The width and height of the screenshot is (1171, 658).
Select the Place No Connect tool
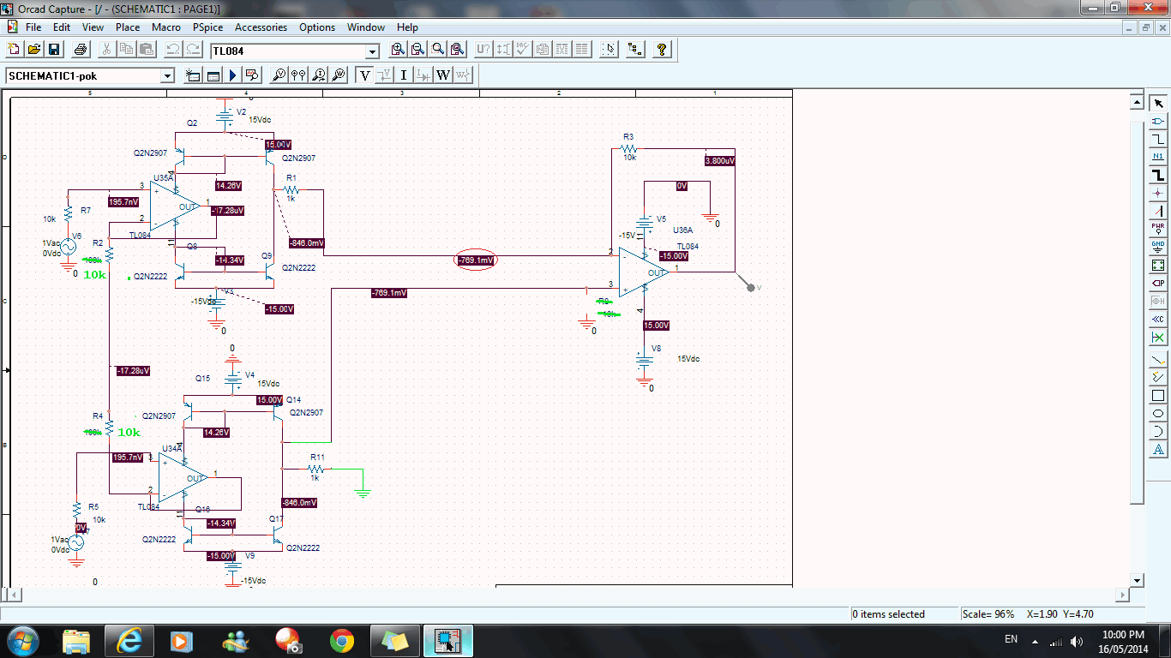coord(1158,337)
